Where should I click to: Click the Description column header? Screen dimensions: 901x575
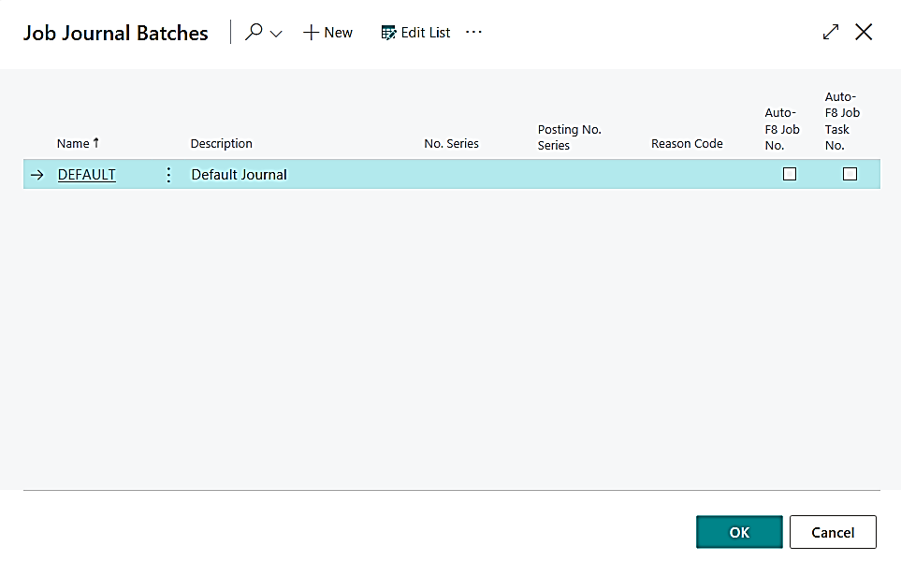(x=222, y=143)
